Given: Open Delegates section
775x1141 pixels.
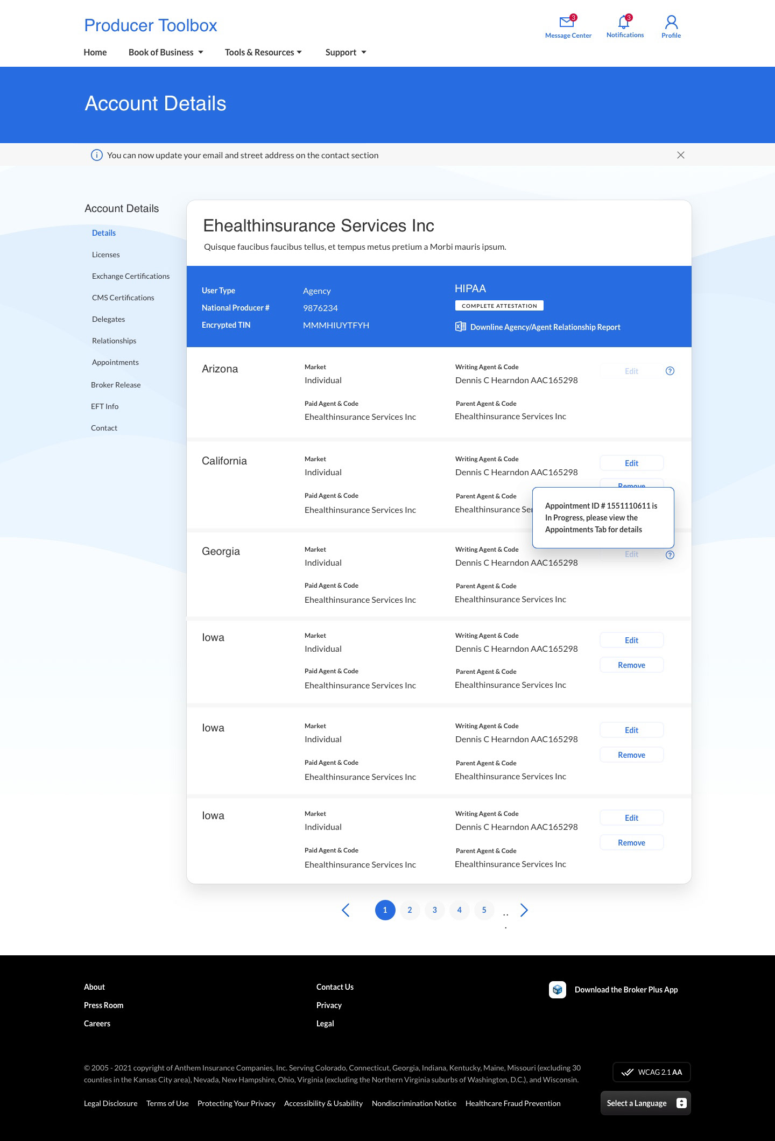Looking at the screenshot, I should click(x=108, y=319).
